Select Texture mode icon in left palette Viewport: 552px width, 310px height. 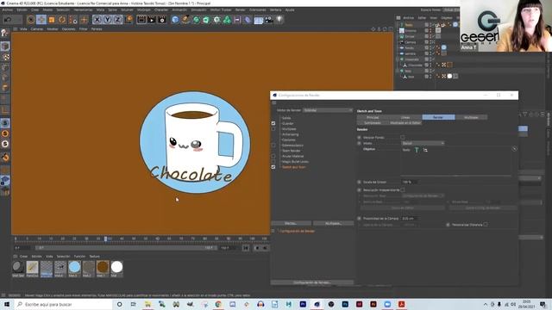point(5,57)
